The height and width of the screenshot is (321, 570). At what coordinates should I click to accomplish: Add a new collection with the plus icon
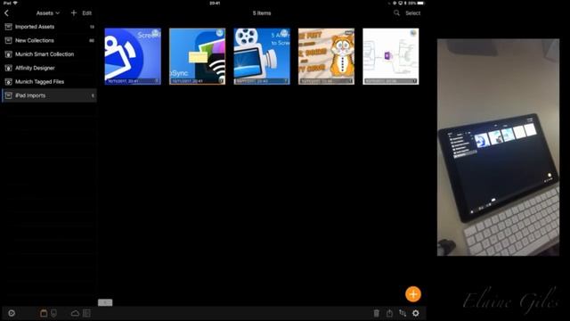tap(73, 13)
